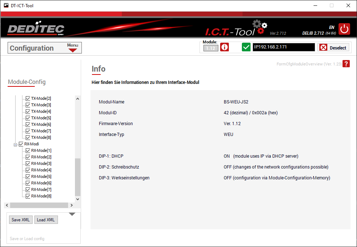Image resolution: width=357 pixels, height=247 pixels.
Task: Open help with the red question mark
Action: pyautogui.click(x=346, y=64)
